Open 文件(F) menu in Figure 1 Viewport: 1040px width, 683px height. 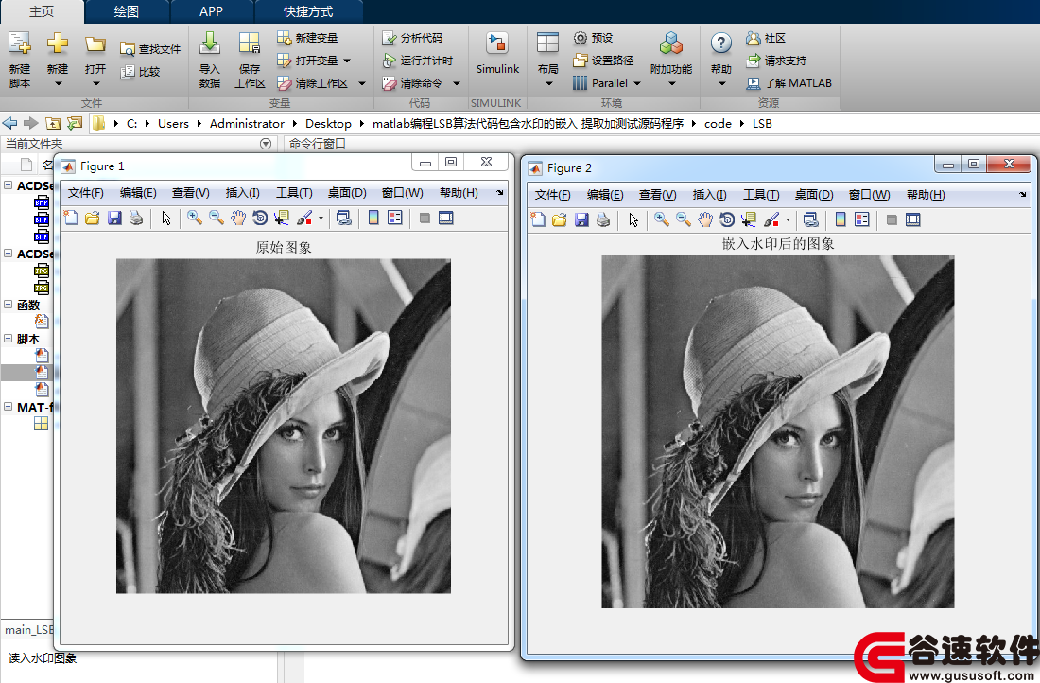pyautogui.click(x=85, y=192)
